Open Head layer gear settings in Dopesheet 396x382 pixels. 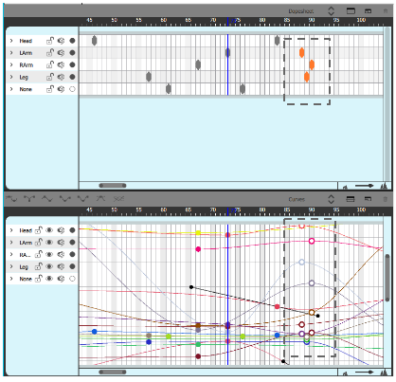pyautogui.click(x=61, y=41)
